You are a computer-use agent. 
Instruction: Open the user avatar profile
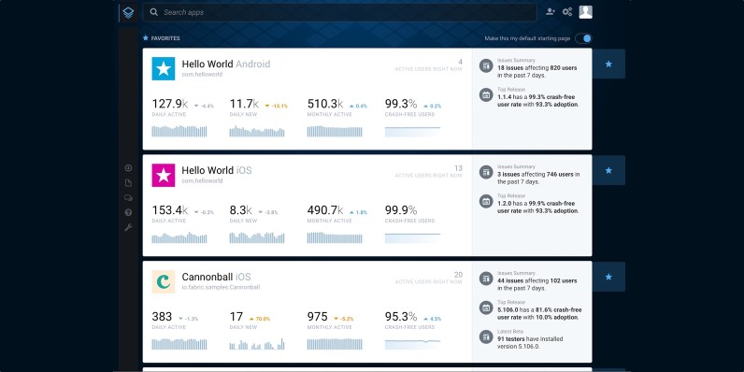click(x=585, y=12)
